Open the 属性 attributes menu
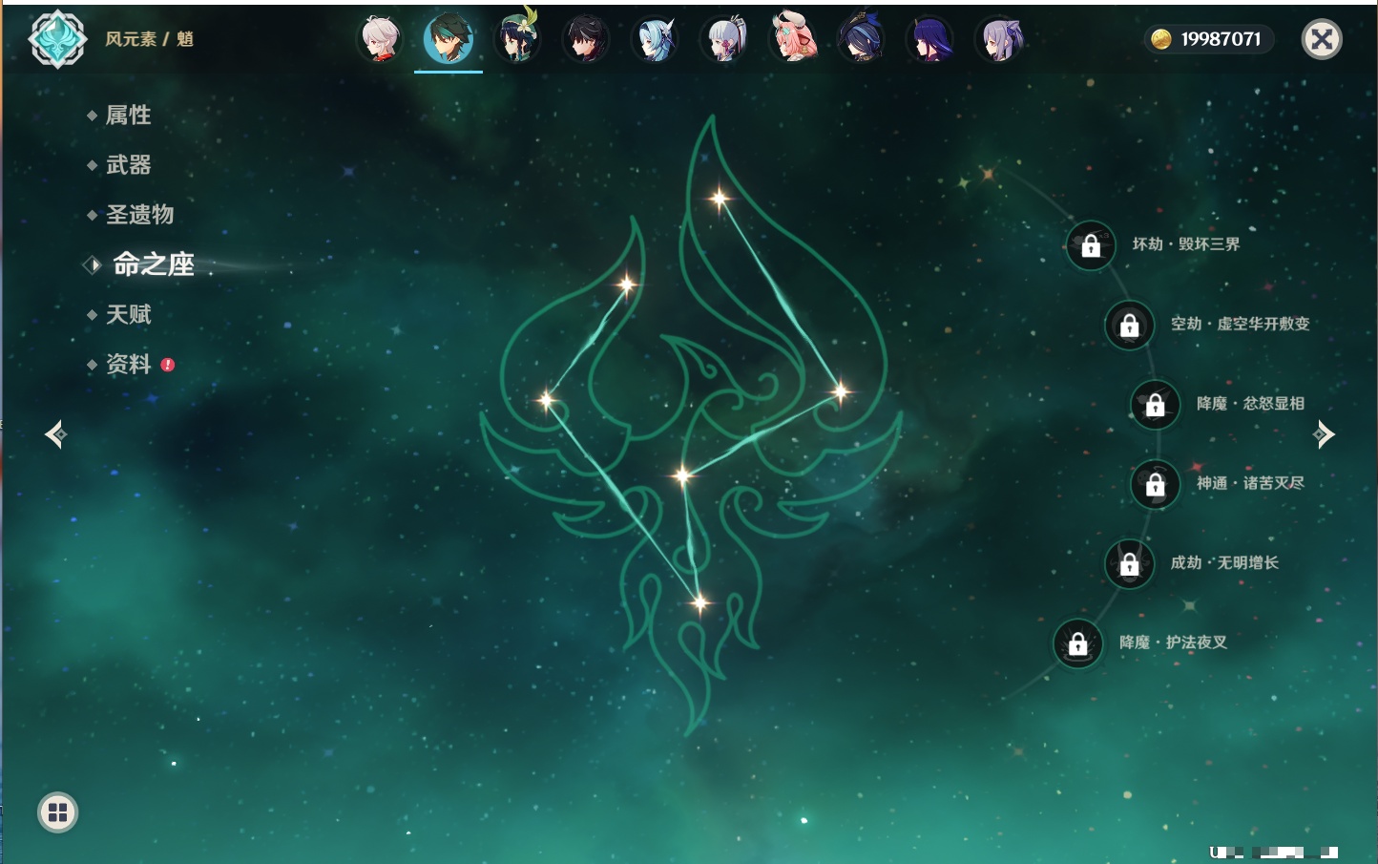The width and height of the screenshot is (1378, 864). 128,116
